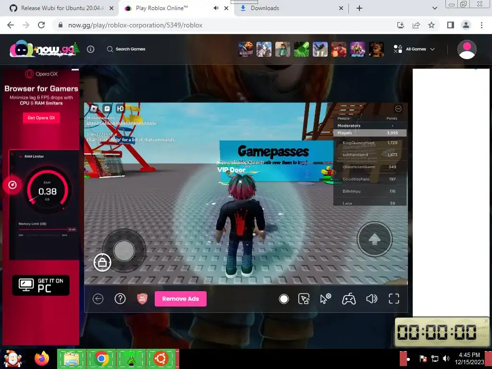The width and height of the screenshot is (492, 369).
Task: Open a new browser tab
Action: click(x=359, y=8)
